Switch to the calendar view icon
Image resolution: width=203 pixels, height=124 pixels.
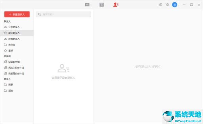tap(101, 5)
